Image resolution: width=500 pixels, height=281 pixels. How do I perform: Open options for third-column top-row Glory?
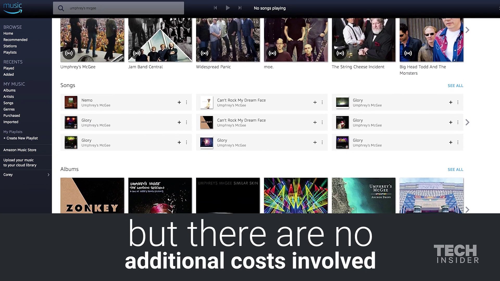pos(458,103)
